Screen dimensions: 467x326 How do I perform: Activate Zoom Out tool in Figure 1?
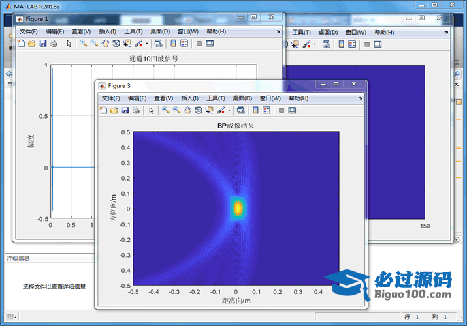tap(95, 44)
